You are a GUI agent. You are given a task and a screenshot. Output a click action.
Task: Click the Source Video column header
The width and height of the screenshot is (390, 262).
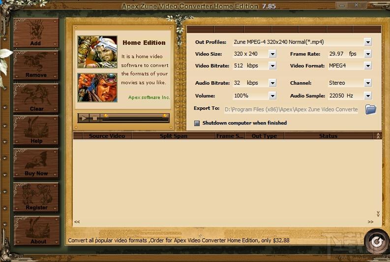[x=107, y=136]
